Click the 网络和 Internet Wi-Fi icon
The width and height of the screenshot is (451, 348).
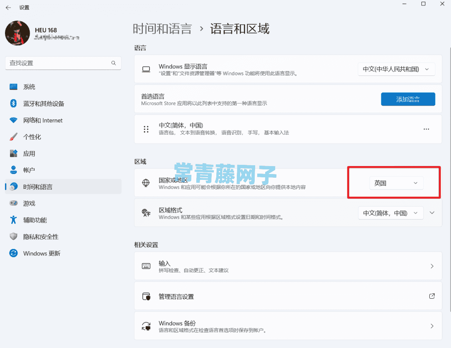coord(13,120)
